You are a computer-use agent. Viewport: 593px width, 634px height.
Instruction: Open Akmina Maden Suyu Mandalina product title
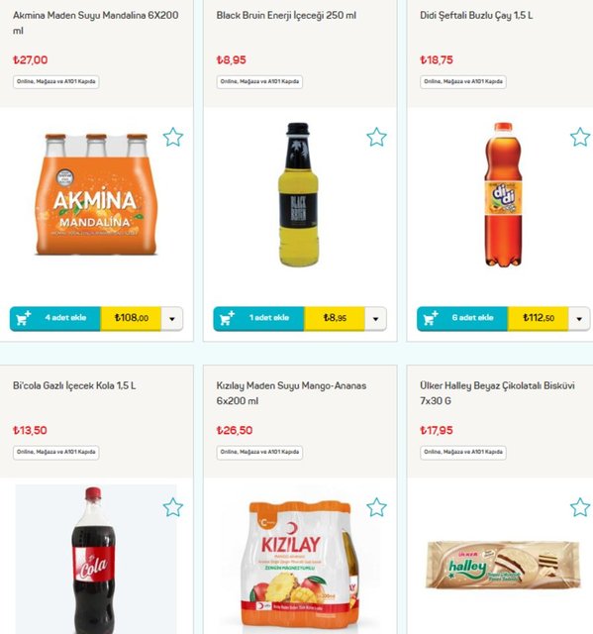[95, 23]
